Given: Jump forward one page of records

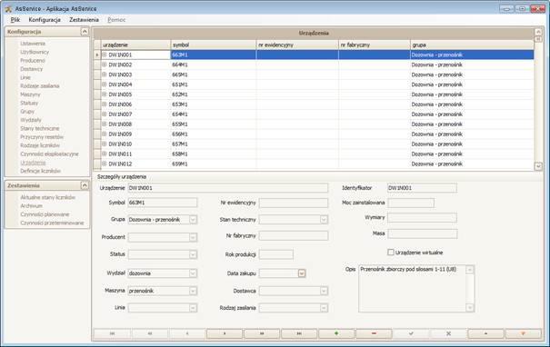Looking at the screenshot, I should (262, 333).
